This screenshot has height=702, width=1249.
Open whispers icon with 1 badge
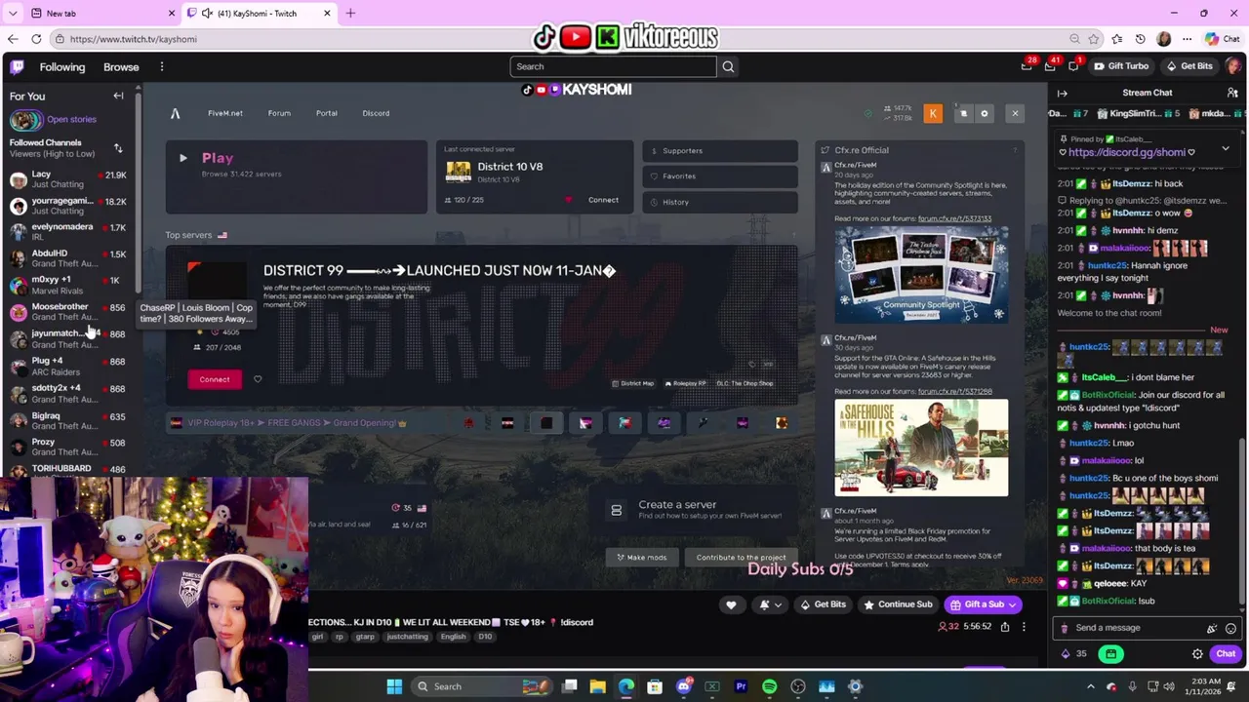click(1073, 66)
